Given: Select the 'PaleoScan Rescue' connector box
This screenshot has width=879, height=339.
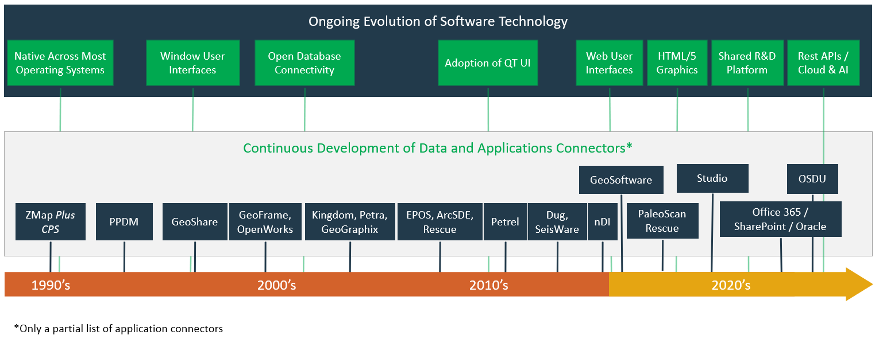Looking at the screenshot, I should 662,221.
